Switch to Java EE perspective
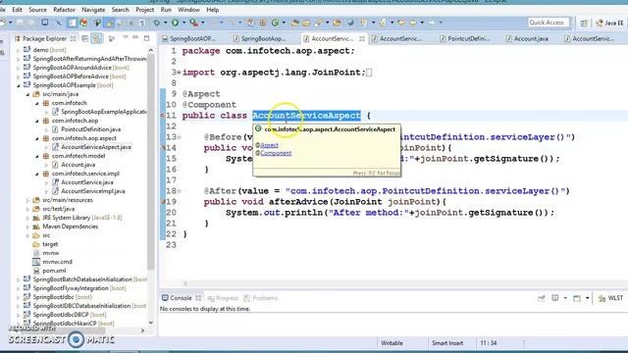The width and height of the screenshot is (628, 353). click(x=610, y=24)
